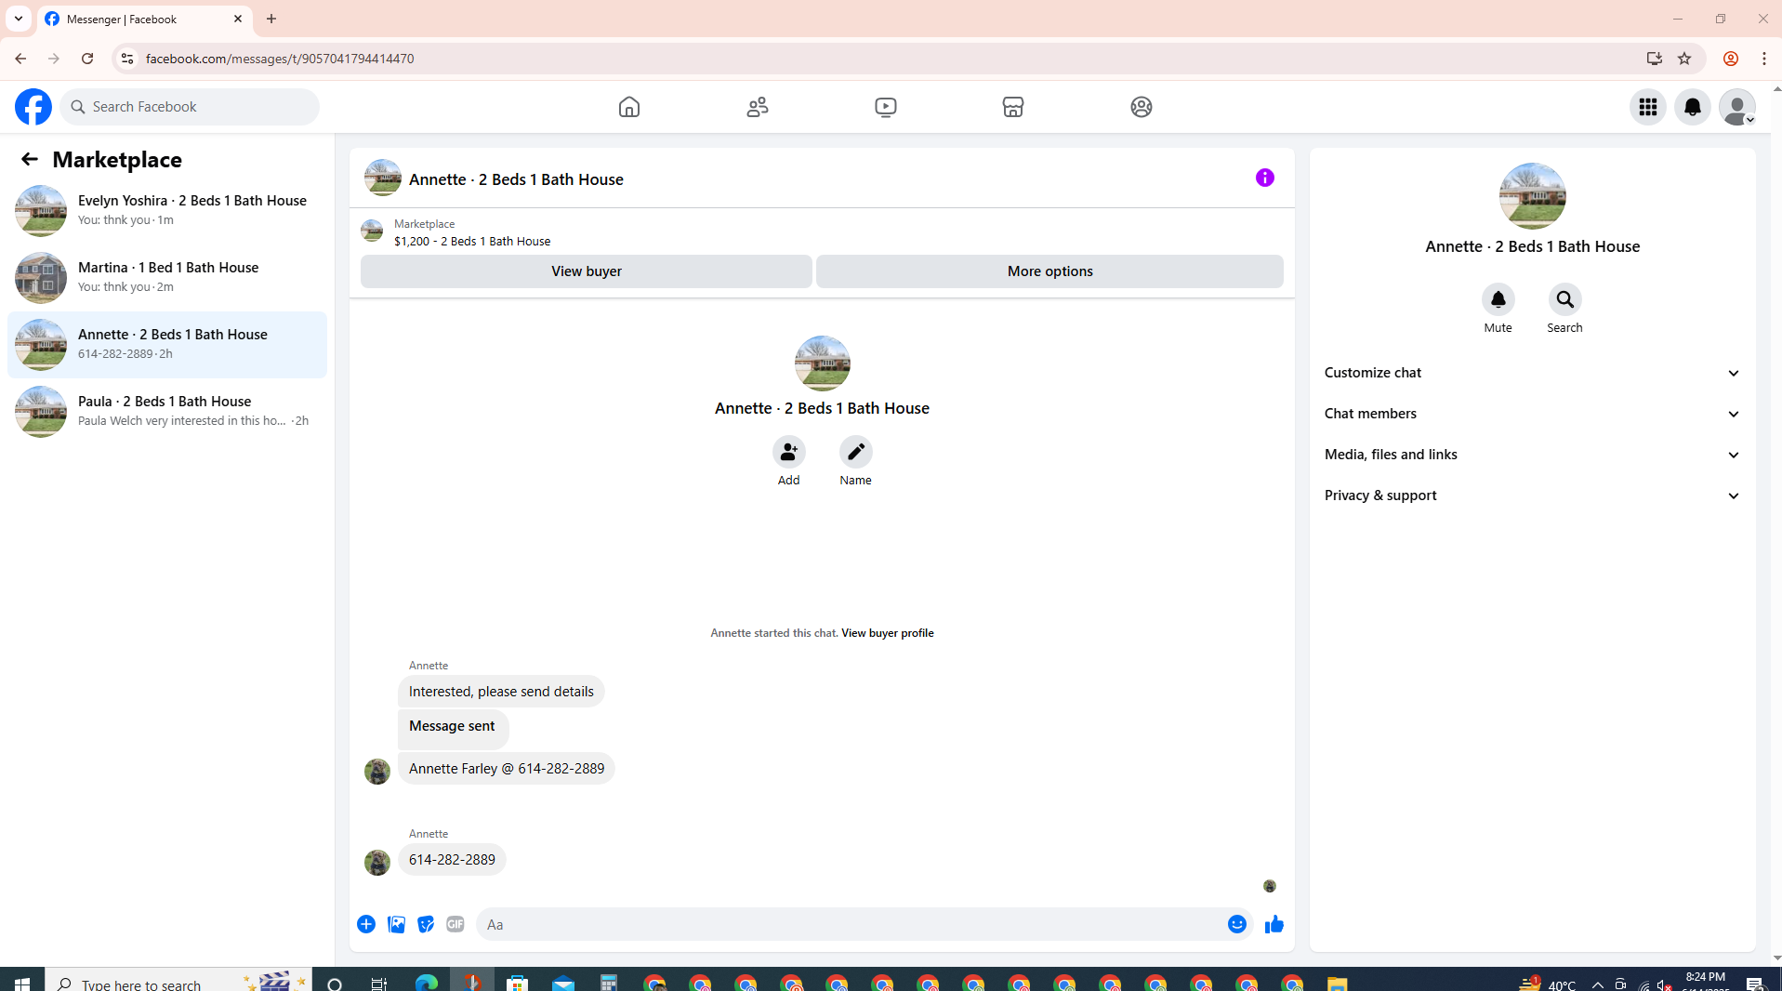Search in conversation with magnifier icon
Viewport: 1782px width, 991px height.
(1564, 299)
